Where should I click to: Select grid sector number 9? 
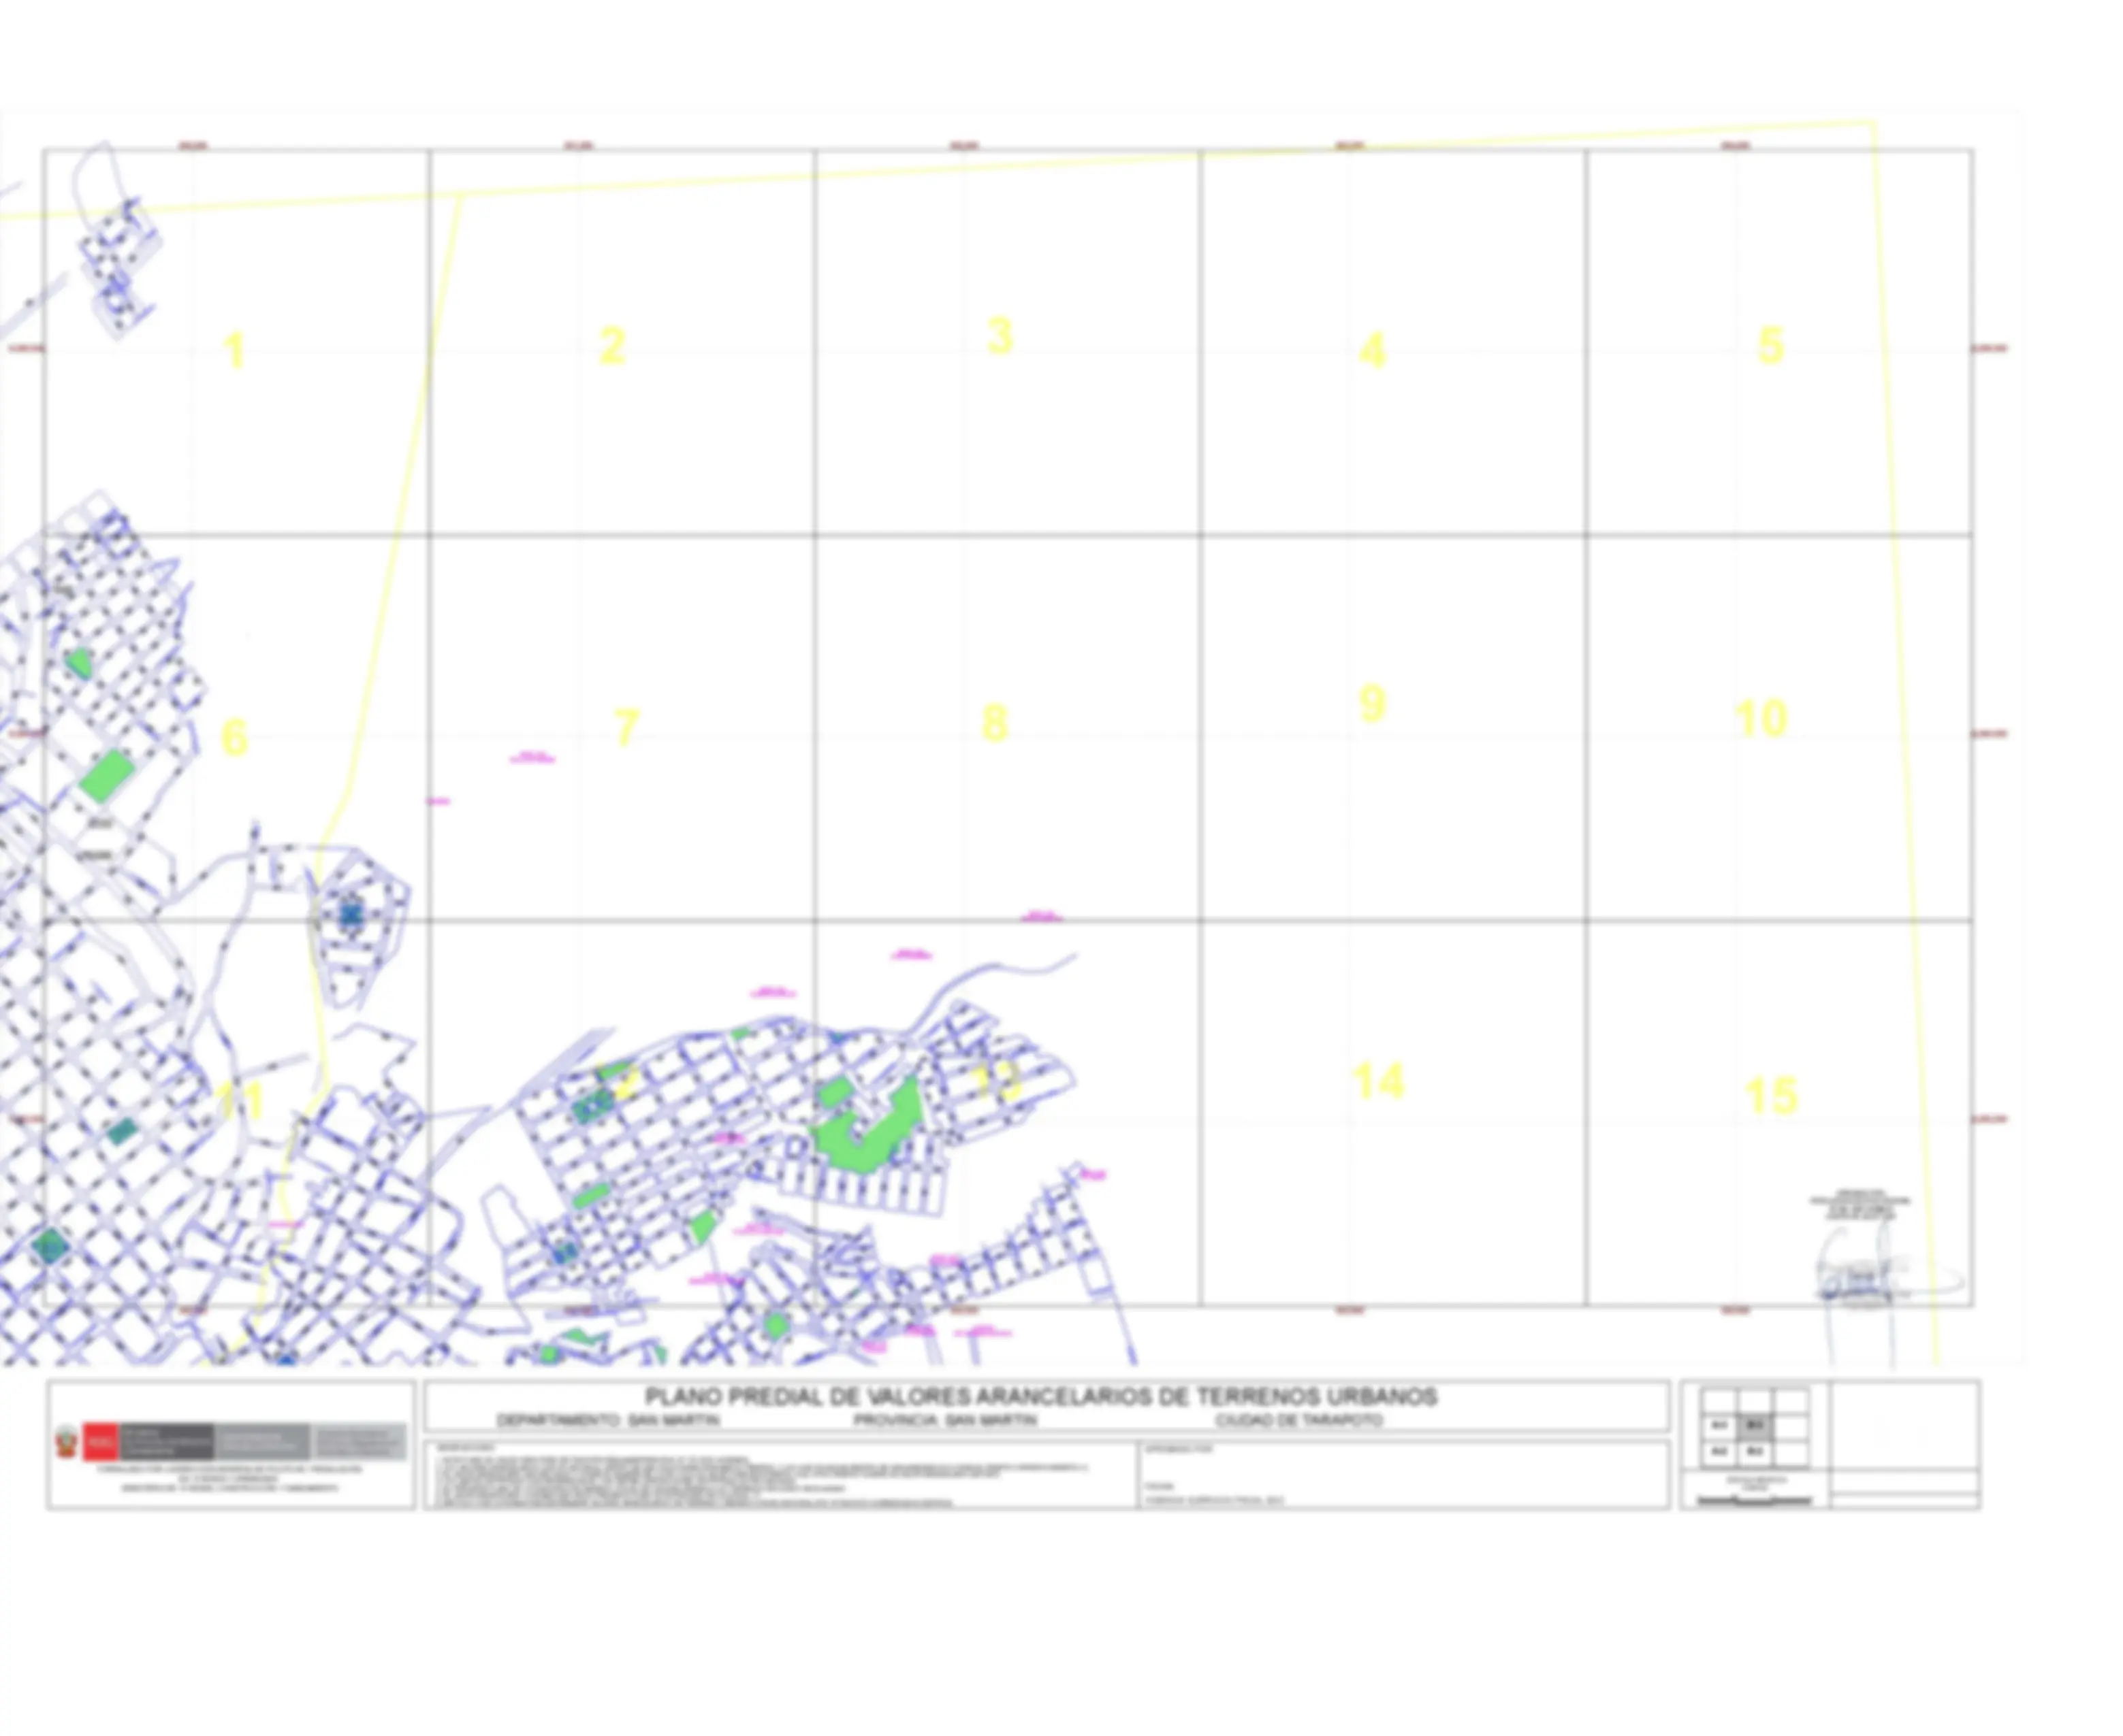(x=1373, y=704)
